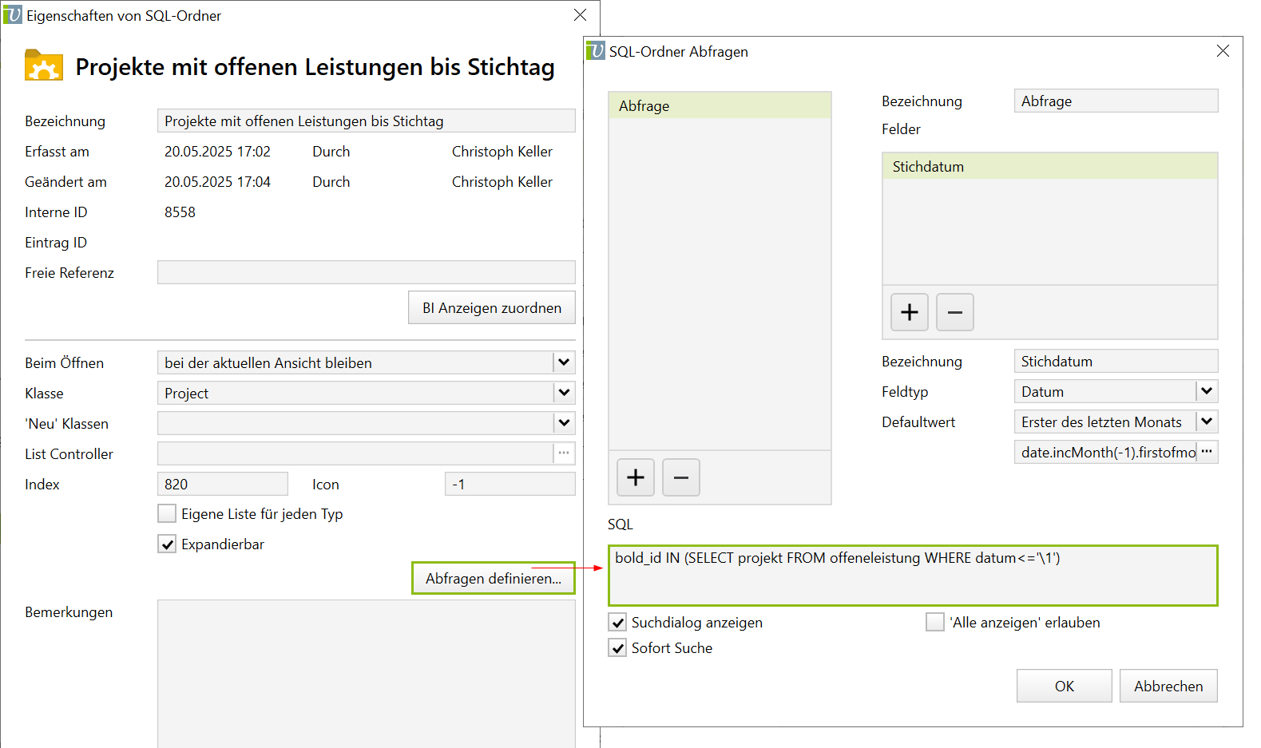Click the SQL folder gear icon

coord(44,66)
